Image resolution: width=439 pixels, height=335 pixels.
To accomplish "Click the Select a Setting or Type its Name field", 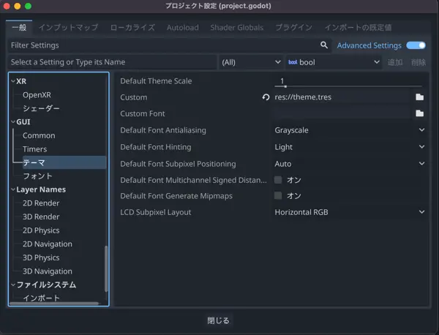I will pos(112,62).
